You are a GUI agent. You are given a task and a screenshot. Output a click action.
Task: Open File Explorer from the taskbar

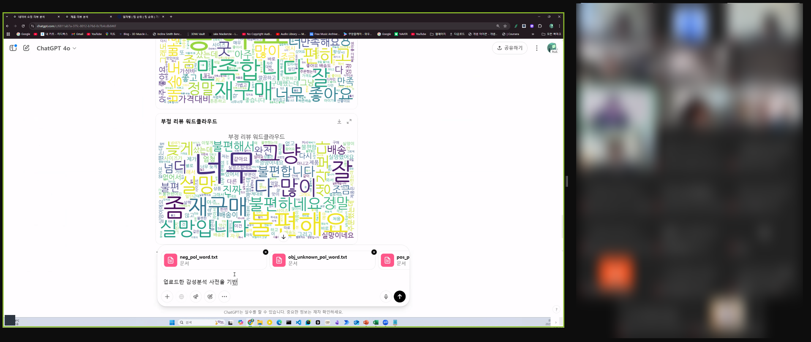point(260,323)
